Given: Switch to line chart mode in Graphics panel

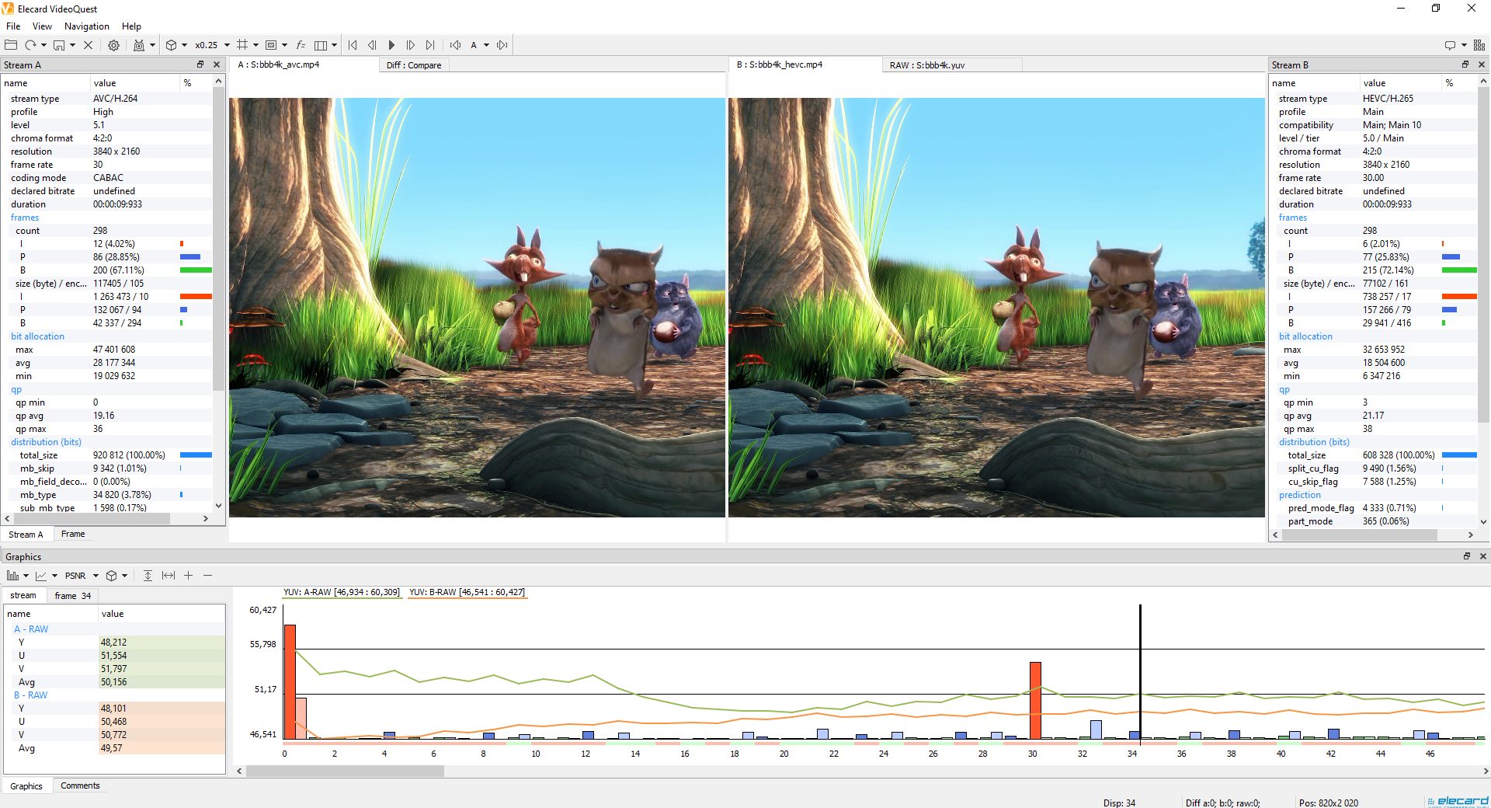Looking at the screenshot, I should coord(41,576).
